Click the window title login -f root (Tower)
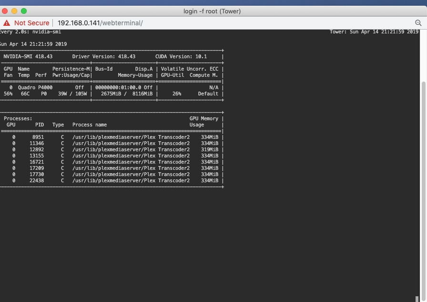 tap(212, 11)
